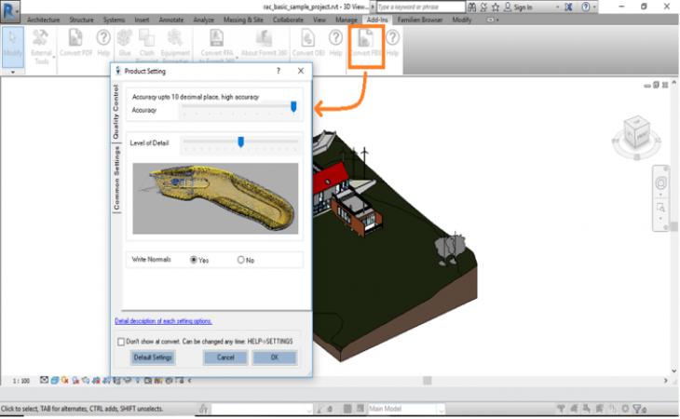680x419 pixels.
Task: Close the Product Setting dialog
Action: point(301,71)
